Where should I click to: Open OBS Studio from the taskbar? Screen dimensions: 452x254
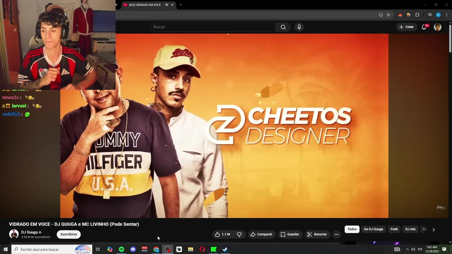[168, 249]
